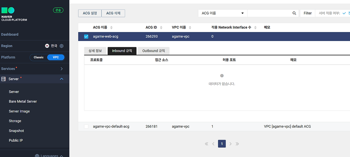
Task: Go to previous page arrow
Action: (x=213, y=144)
